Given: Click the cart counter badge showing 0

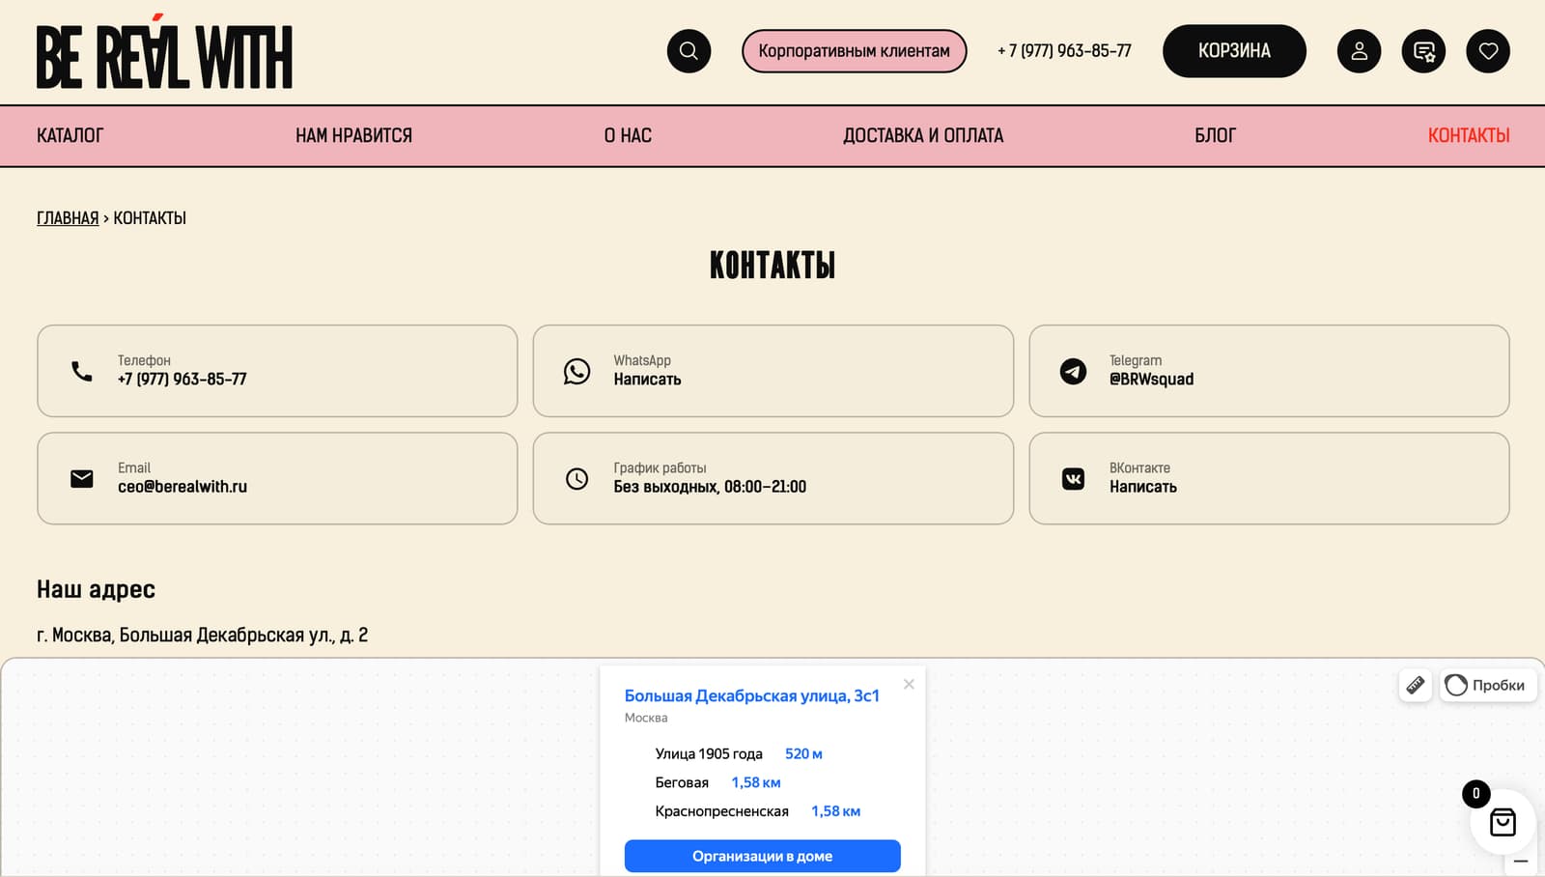Looking at the screenshot, I should pos(1475,794).
